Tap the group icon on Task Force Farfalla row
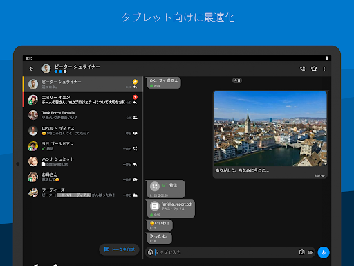Viewport: 354px width, 266px height. pos(135,118)
